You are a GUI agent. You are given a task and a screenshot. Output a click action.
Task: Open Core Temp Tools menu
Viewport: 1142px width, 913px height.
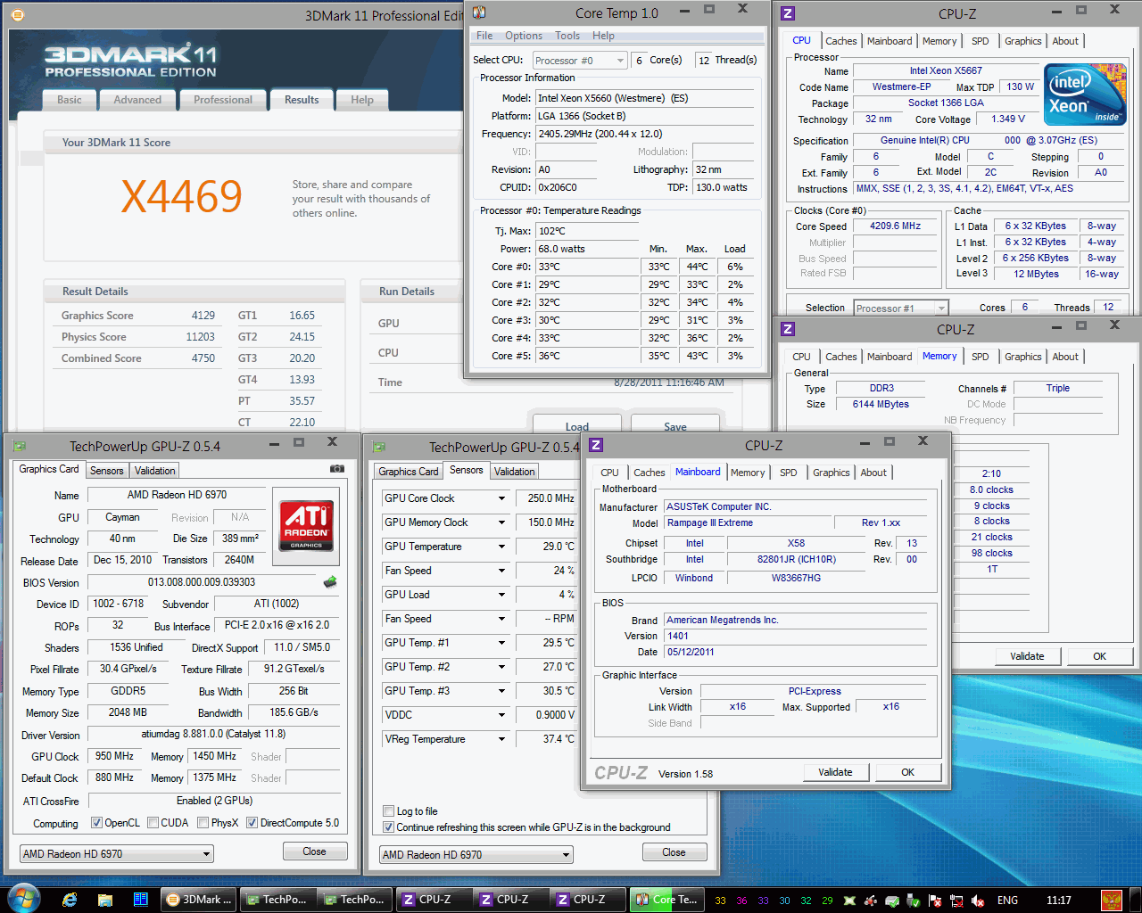click(x=567, y=36)
